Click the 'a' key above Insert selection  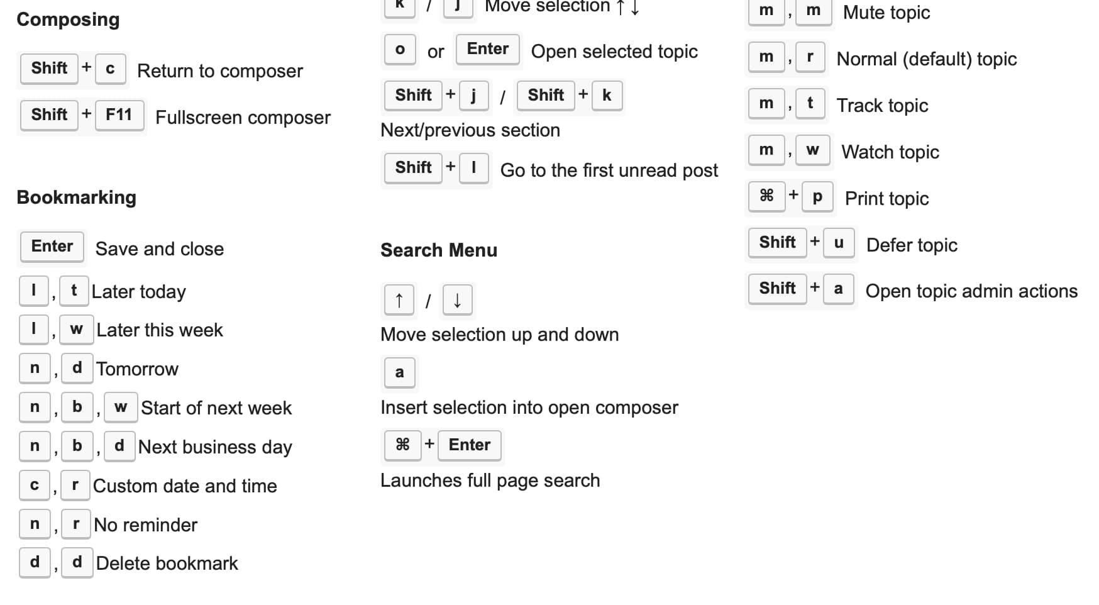point(399,372)
